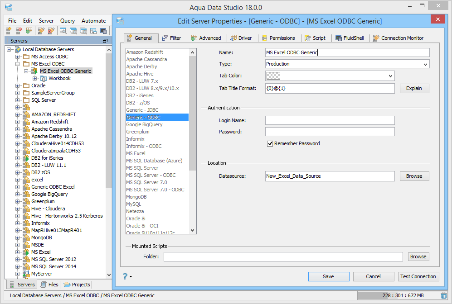The image size is (452, 304).
Task: Close the Edit Server Properties dialog
Action: [438, 19]
